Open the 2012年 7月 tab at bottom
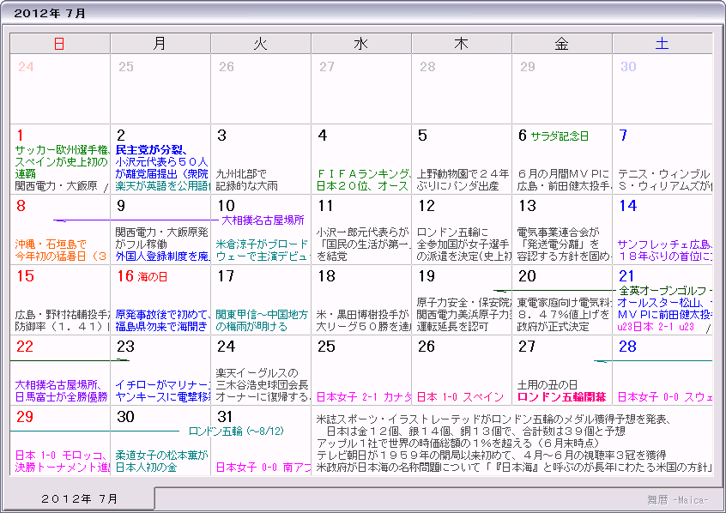 click(x=81, y=498)
